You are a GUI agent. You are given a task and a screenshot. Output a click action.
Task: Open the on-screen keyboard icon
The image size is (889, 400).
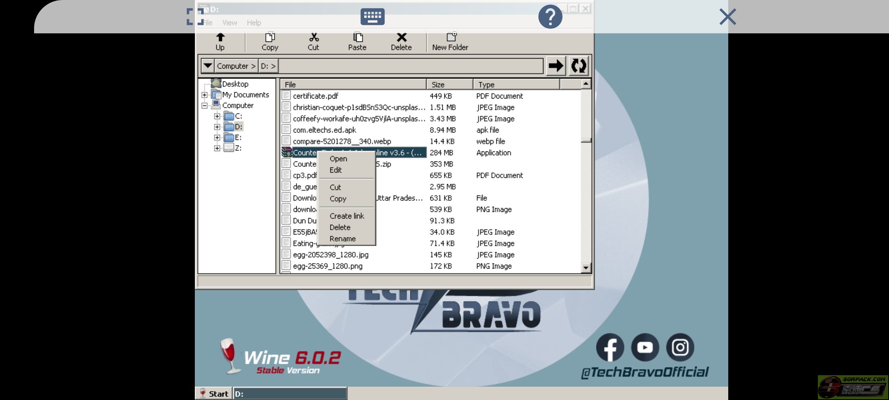tap(372, 17)
